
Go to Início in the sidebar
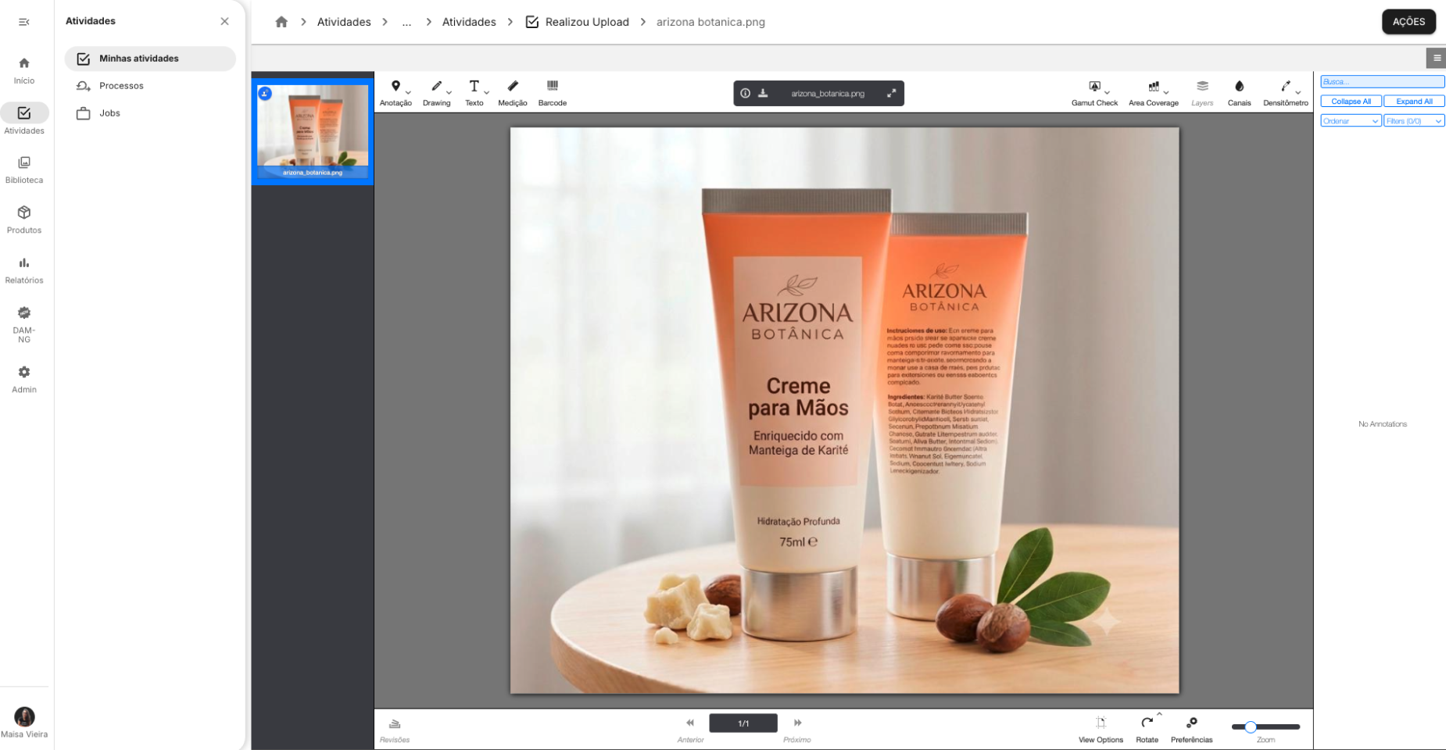click(x=24, y=70)
